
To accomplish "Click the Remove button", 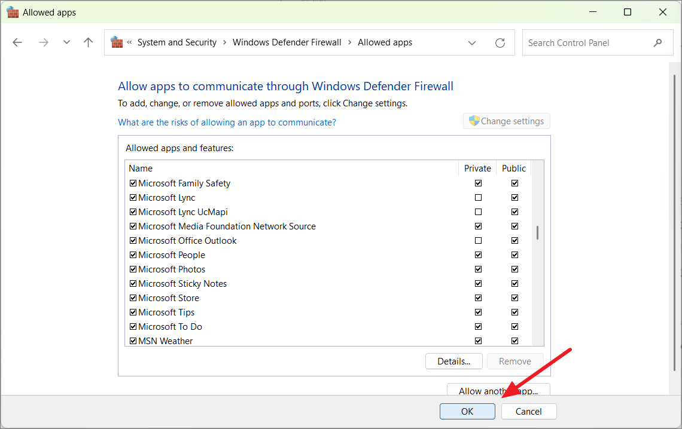I will [x=515, y=361].
